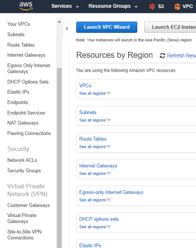The image size is (196, 248).
Task: Select Virtual Private Gateways in the sidebar
Action: coord(22,218)
